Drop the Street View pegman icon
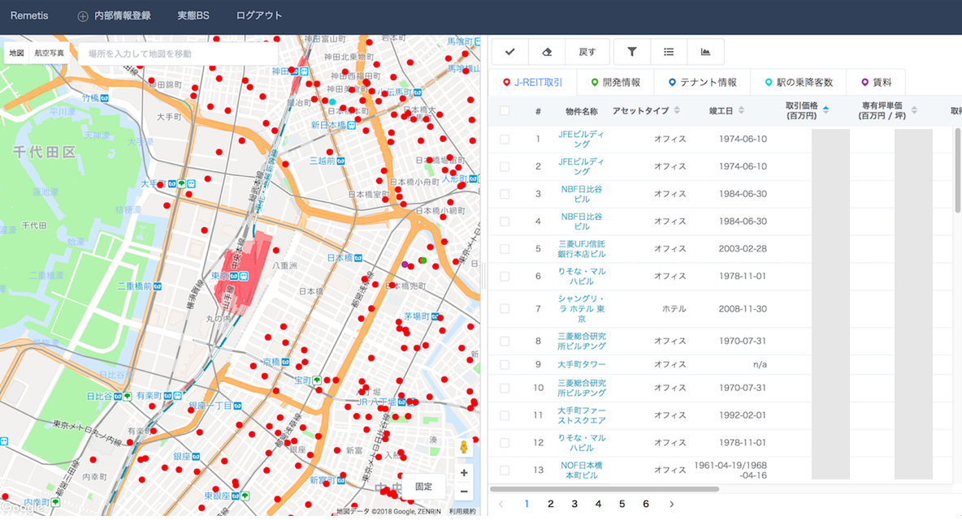Image resolution: width=962 pixels, height=520 pixels. click(464, 447)
